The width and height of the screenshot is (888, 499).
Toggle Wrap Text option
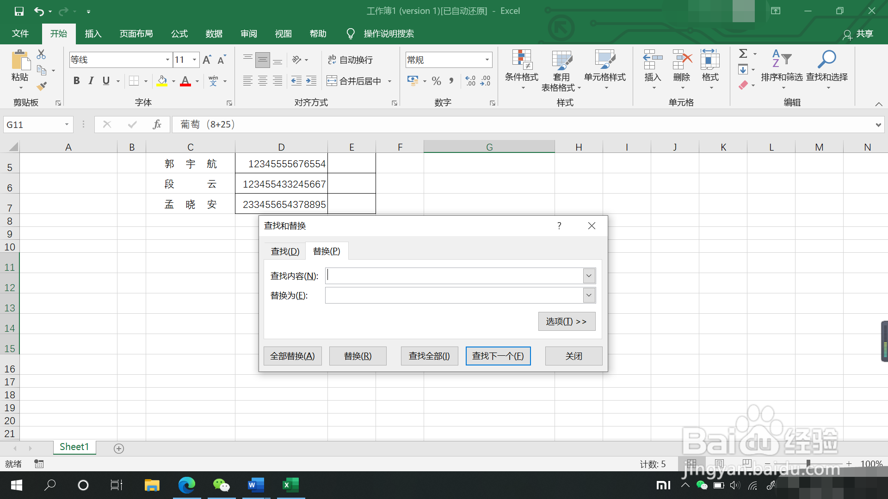350,60
